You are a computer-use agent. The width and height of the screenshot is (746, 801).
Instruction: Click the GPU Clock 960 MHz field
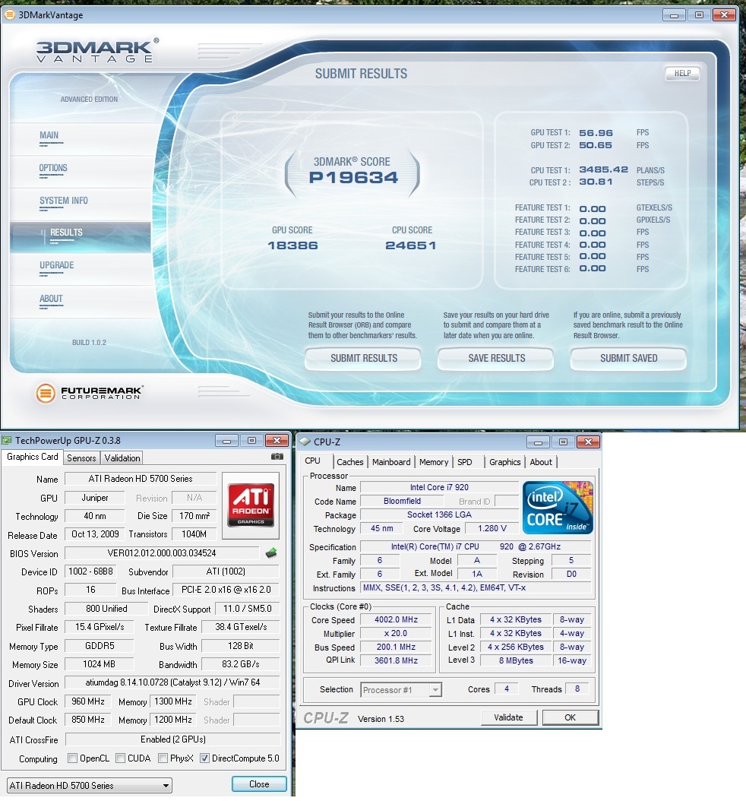[88, 701]
